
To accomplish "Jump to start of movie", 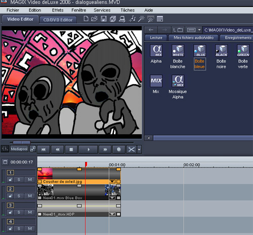I will click(x=44, y=149).
